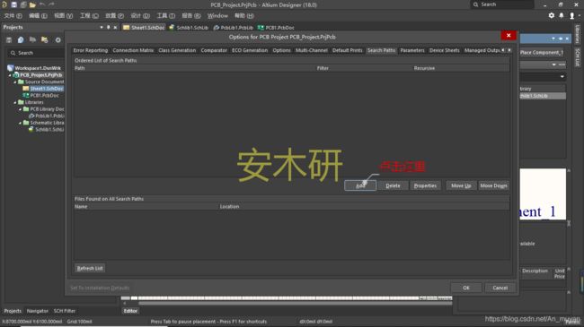Click the Projects panel compile document icon
584x327 pixels.
pyautogui.click(x=21, y=39)
